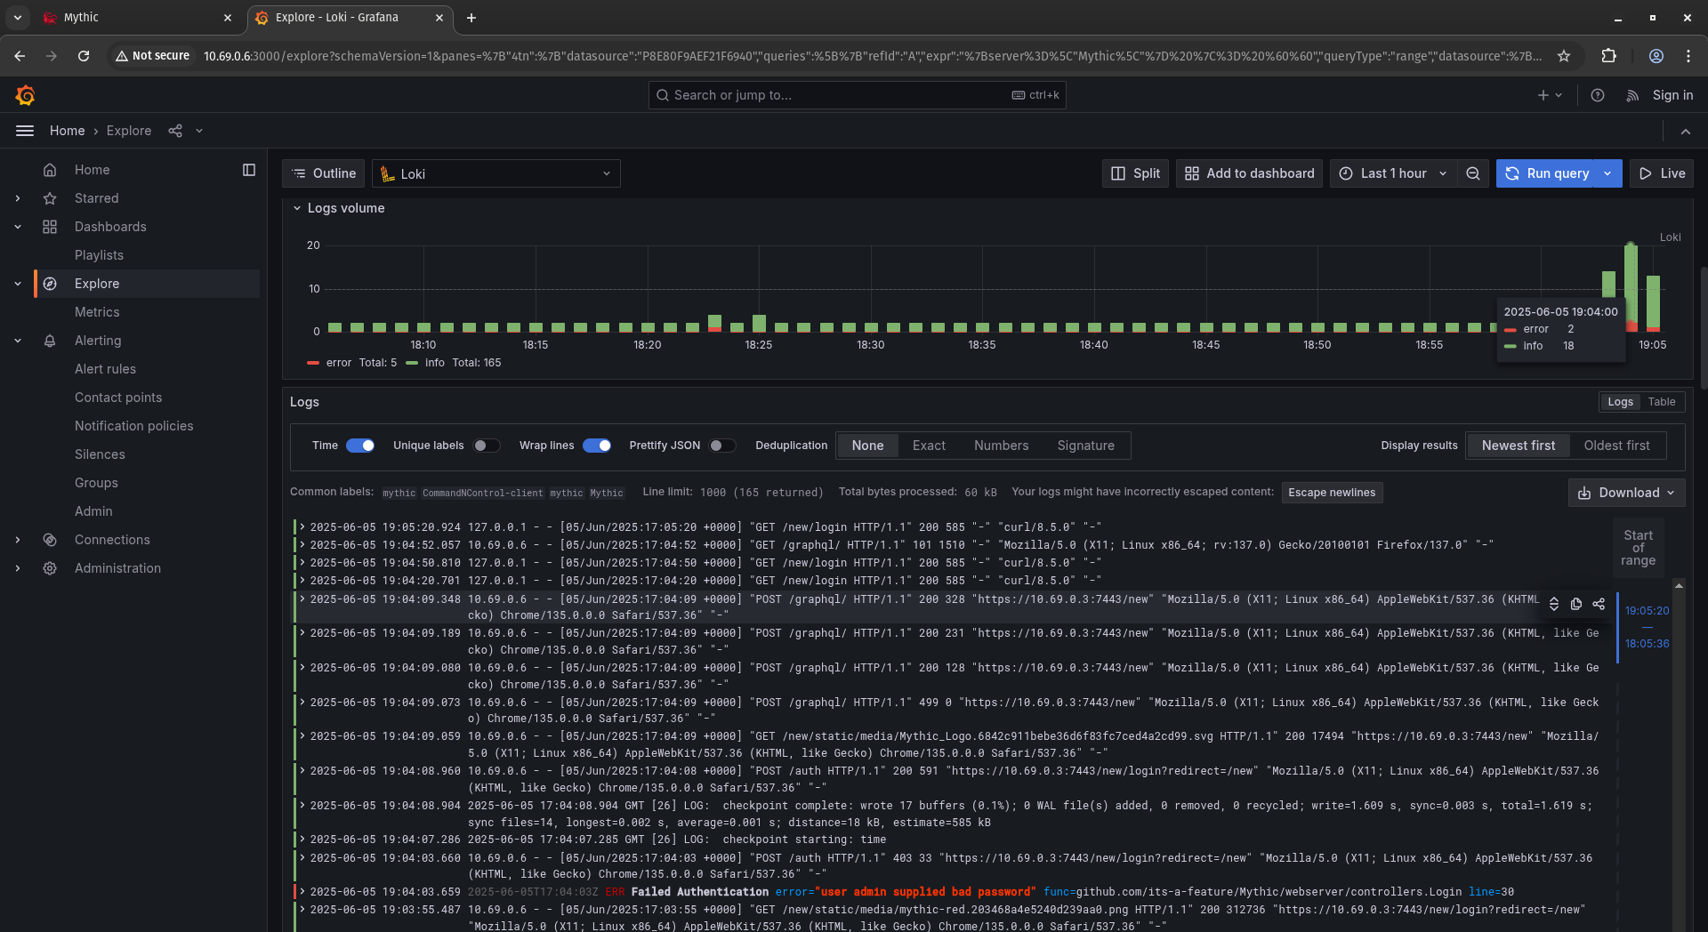Copy log line icon on hovered row

point(1576,604)
